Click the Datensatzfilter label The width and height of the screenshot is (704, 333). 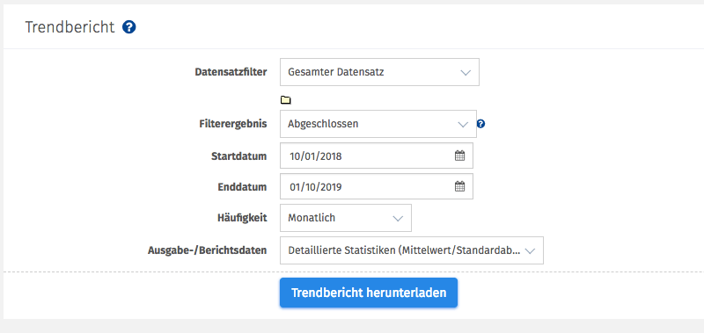tap(231, 72)
